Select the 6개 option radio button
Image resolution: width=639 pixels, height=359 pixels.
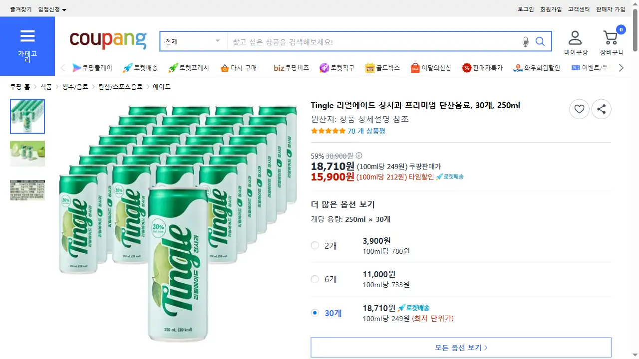[315, 279]
